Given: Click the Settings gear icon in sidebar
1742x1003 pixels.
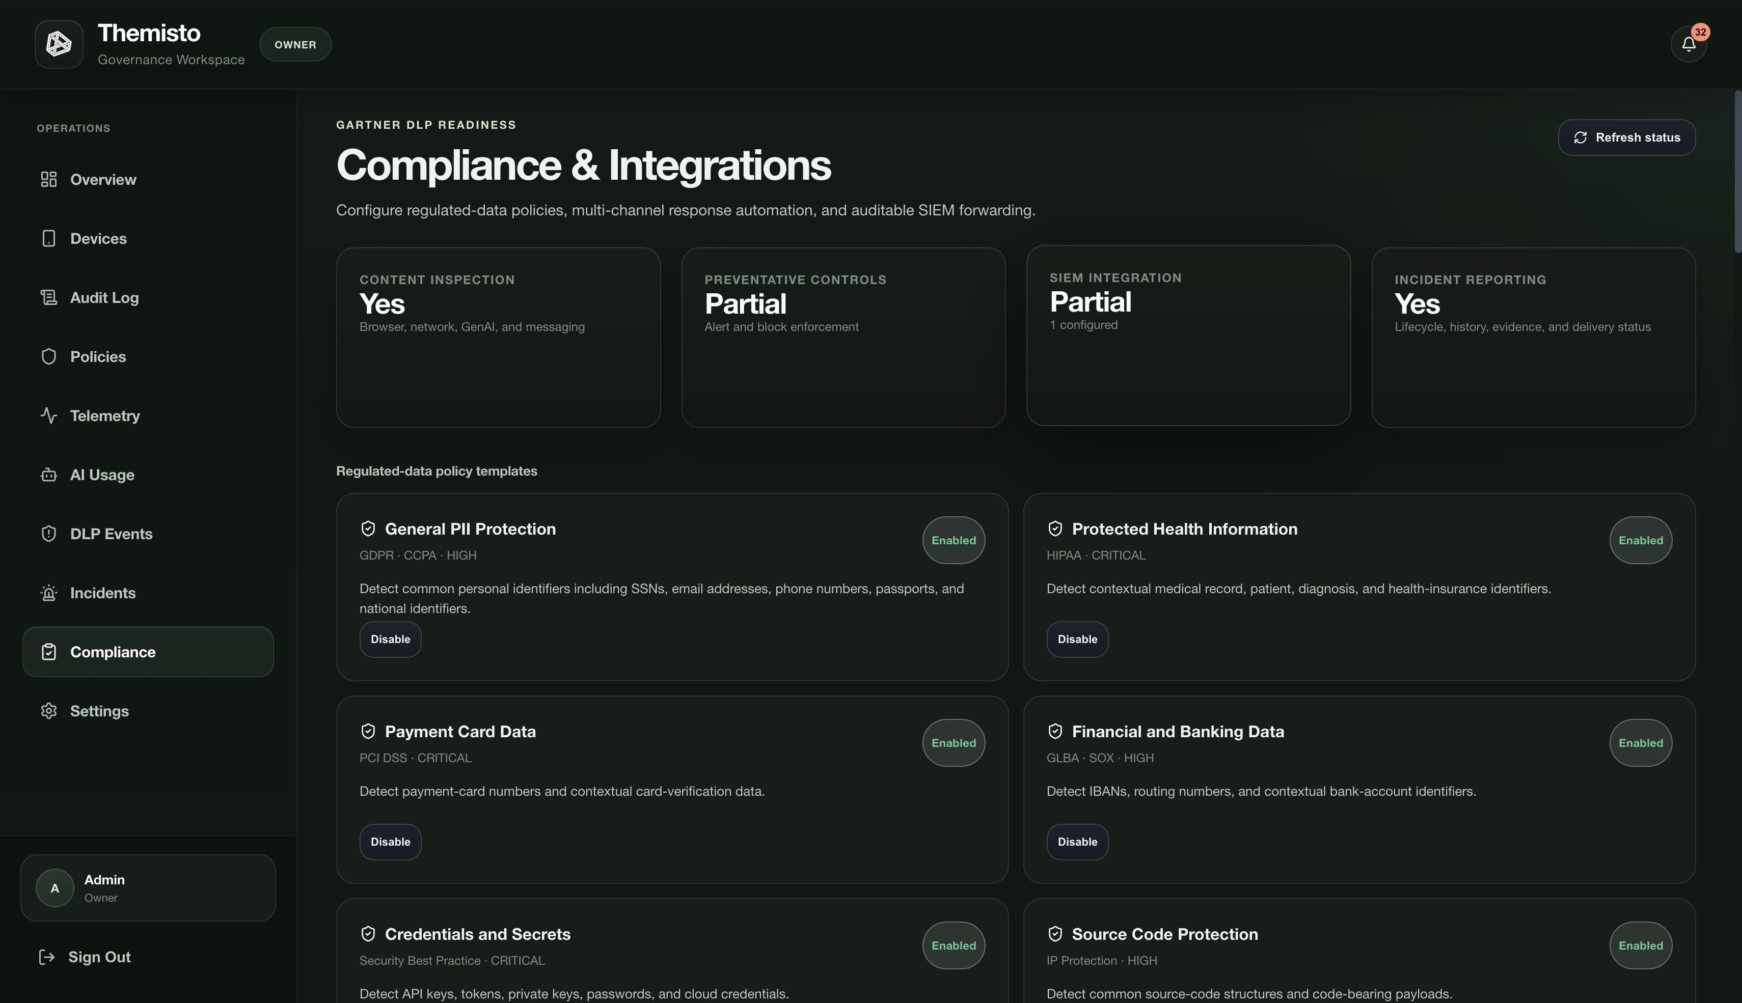Looking at the screenshot, I should pos(48,711).
